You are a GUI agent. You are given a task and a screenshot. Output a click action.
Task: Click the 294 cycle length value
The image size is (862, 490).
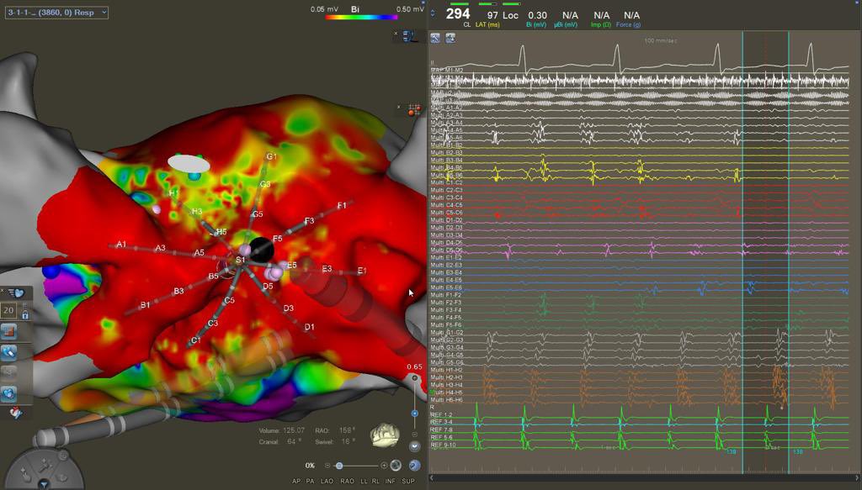[458, 14]
